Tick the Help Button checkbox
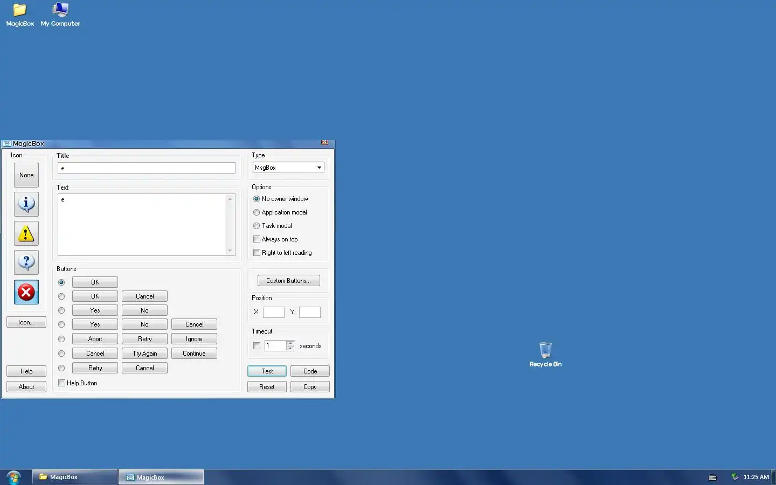Screen dimensions: 776x485 (61, 383)
